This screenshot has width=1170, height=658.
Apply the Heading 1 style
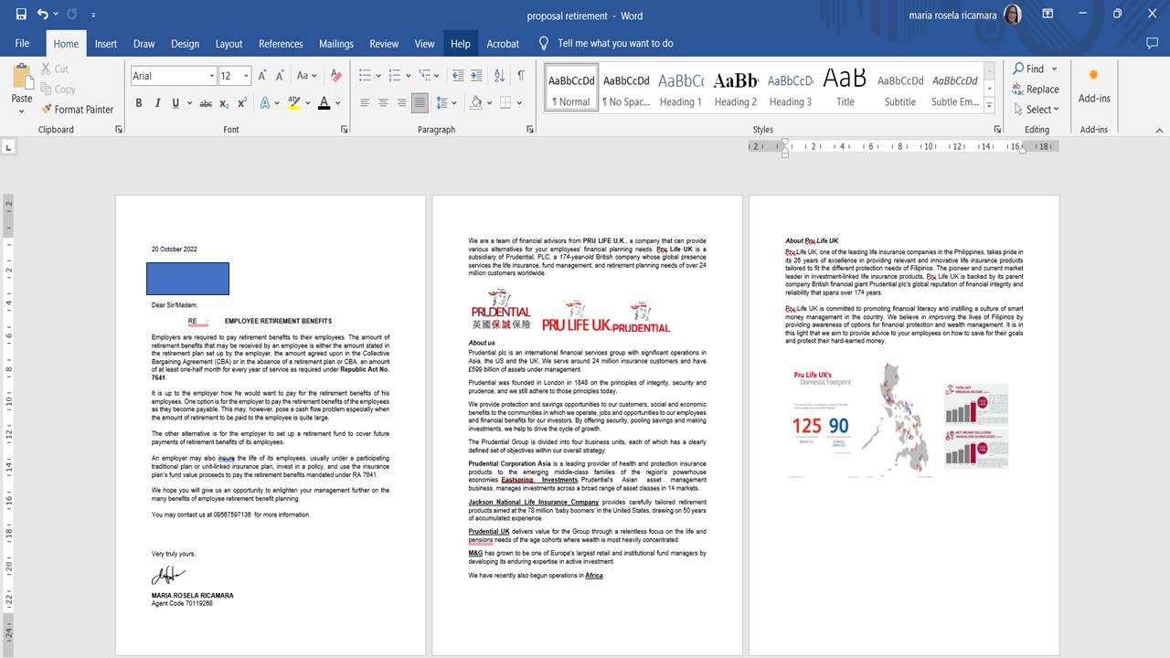coord(681,89)
